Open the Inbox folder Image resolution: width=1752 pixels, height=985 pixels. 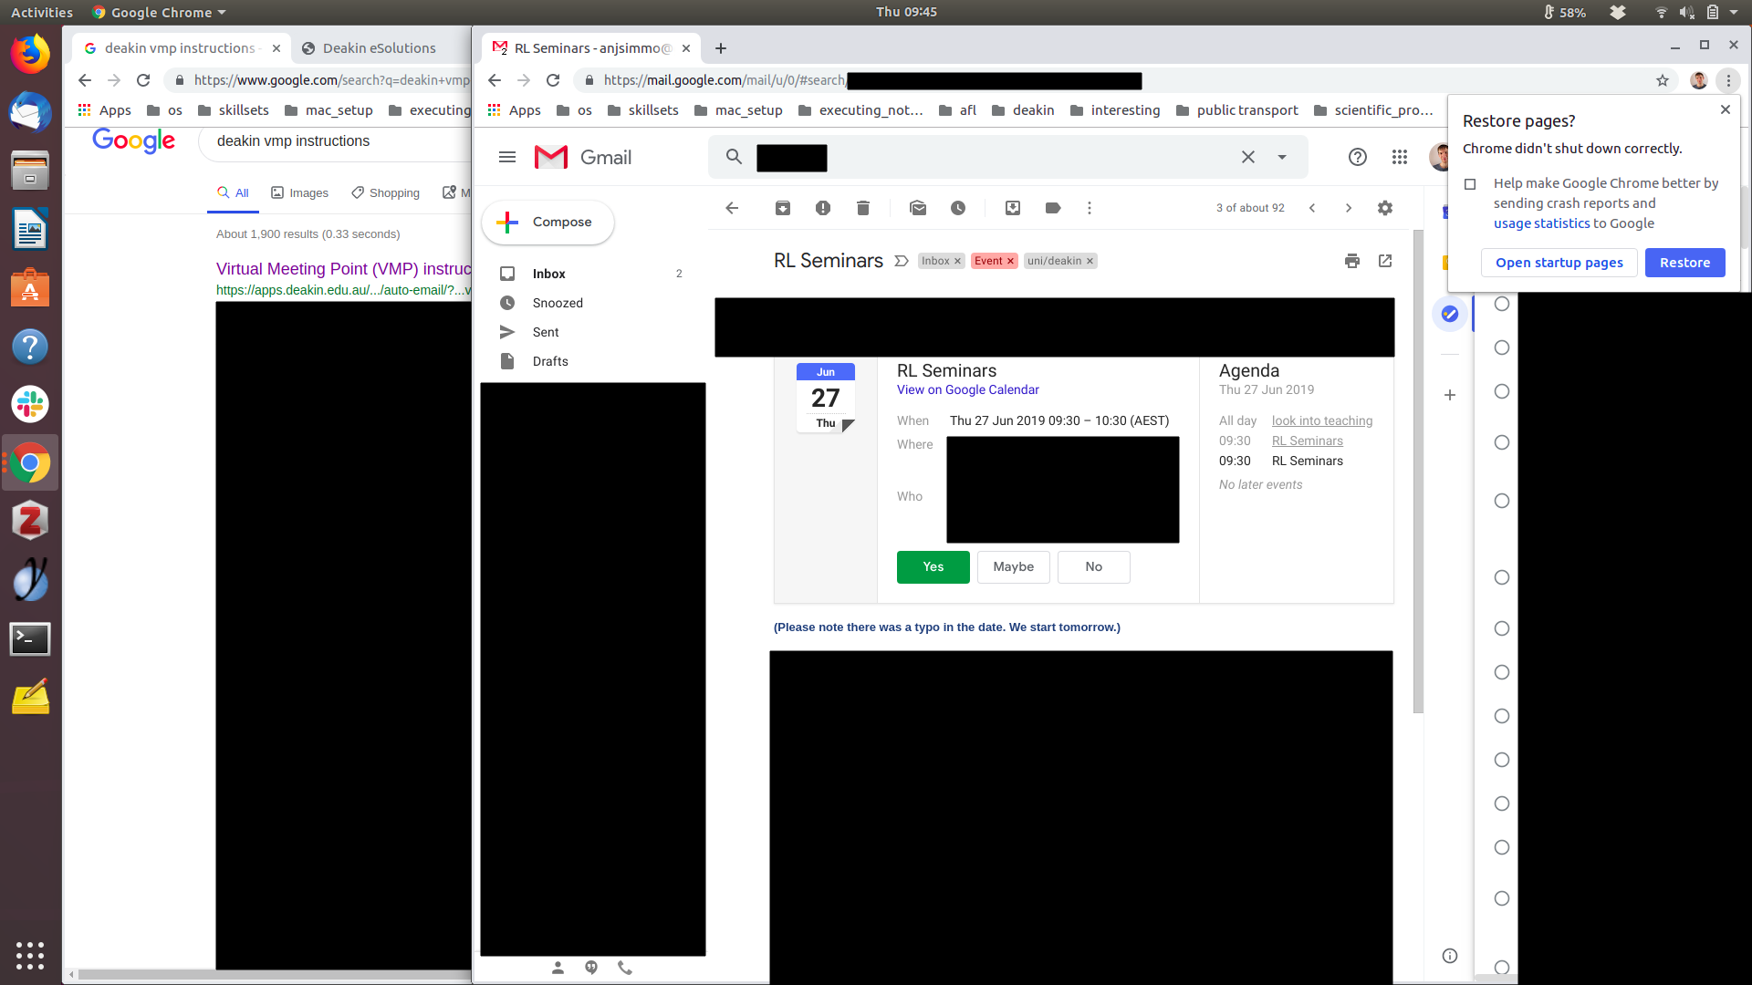[x=549, y=274]
